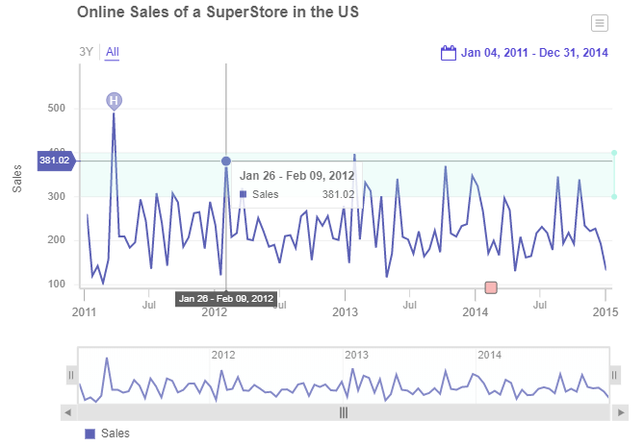Image resolution: width=644 pixels, height=446 pixels.
Task: Select the 3Y time range
Action: pyautogui.click(x=87, y=52)
